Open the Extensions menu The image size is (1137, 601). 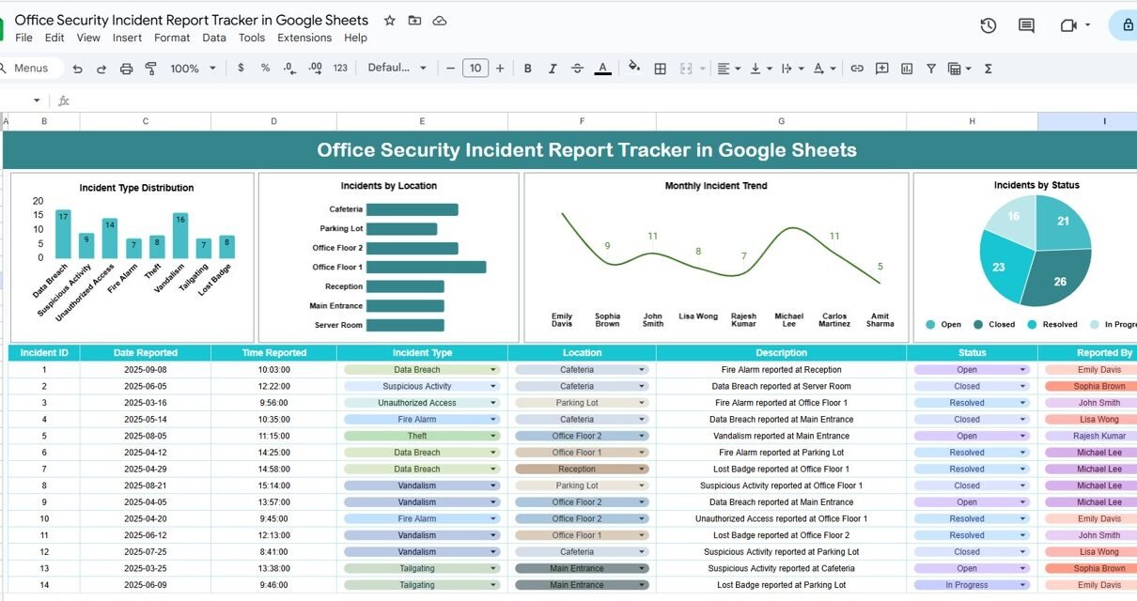pos(304,38)
